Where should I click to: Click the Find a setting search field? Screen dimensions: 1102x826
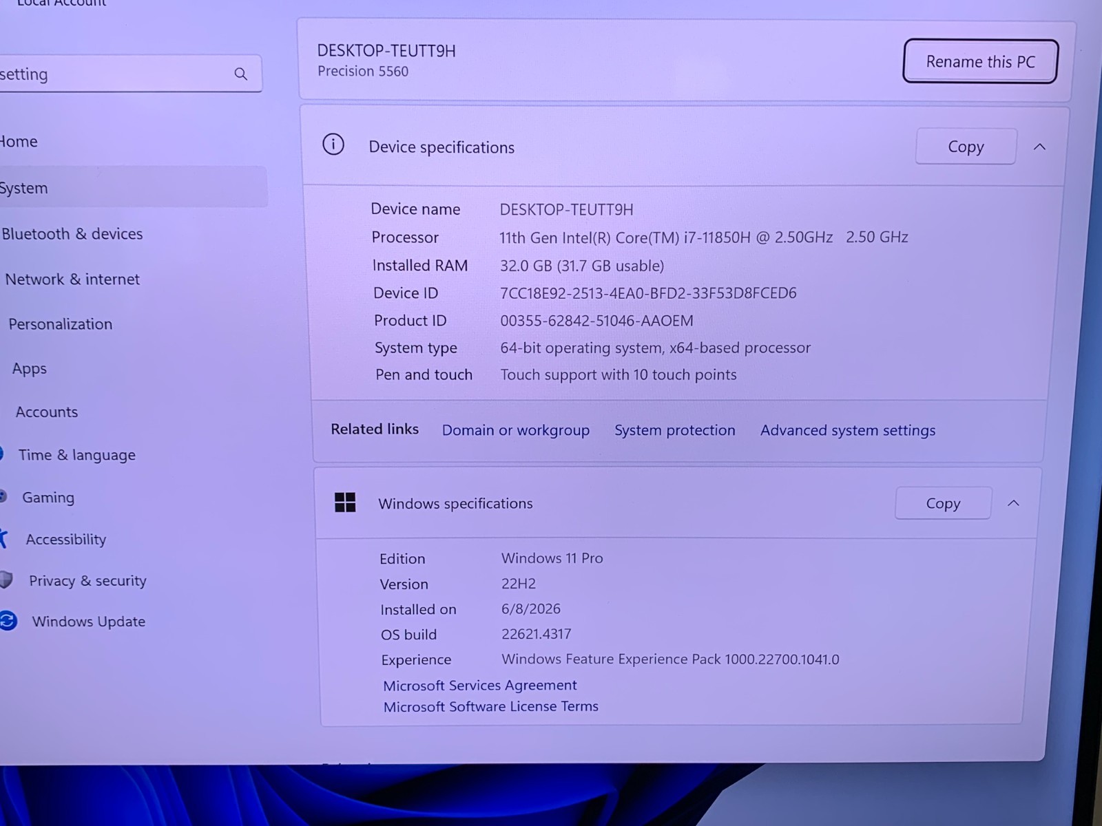(129, 74)
